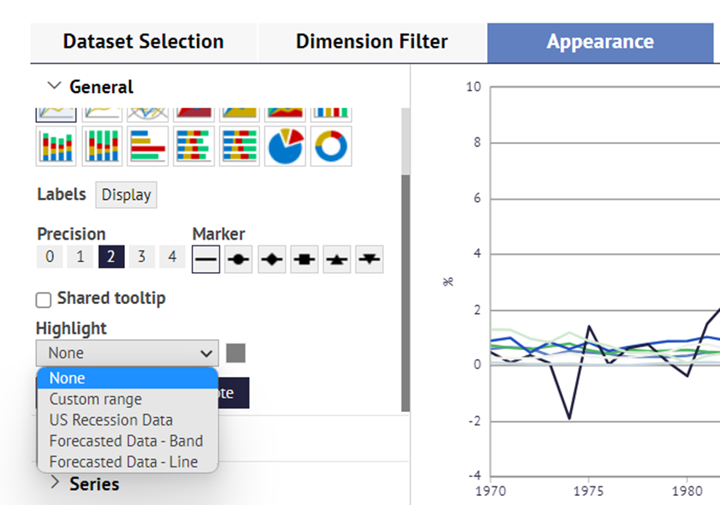This screenshot has width=720, height=505.
Task: Switch to the Dimension Filter tab
Action: pos(372,42)
